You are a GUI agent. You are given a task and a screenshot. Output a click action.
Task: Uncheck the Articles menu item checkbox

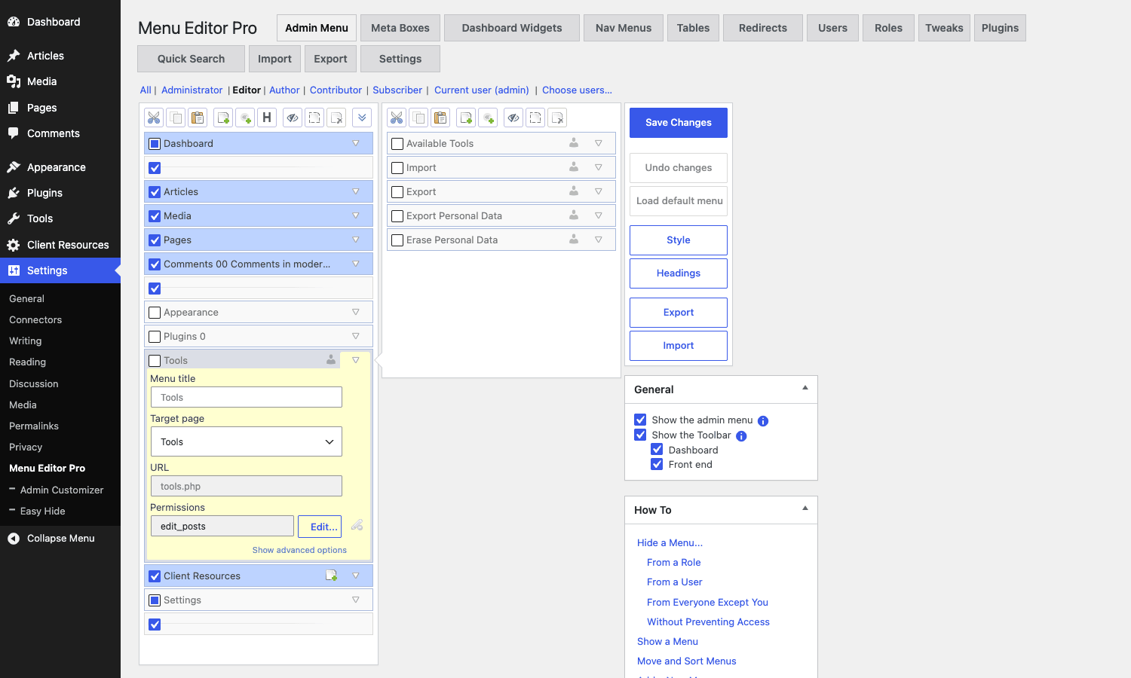(x=155, y=192)
